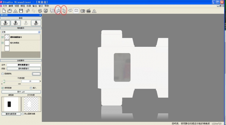Click the flat unfolded box view icon
The height and width of the screenshot is (125, 226).
(58, 11)
